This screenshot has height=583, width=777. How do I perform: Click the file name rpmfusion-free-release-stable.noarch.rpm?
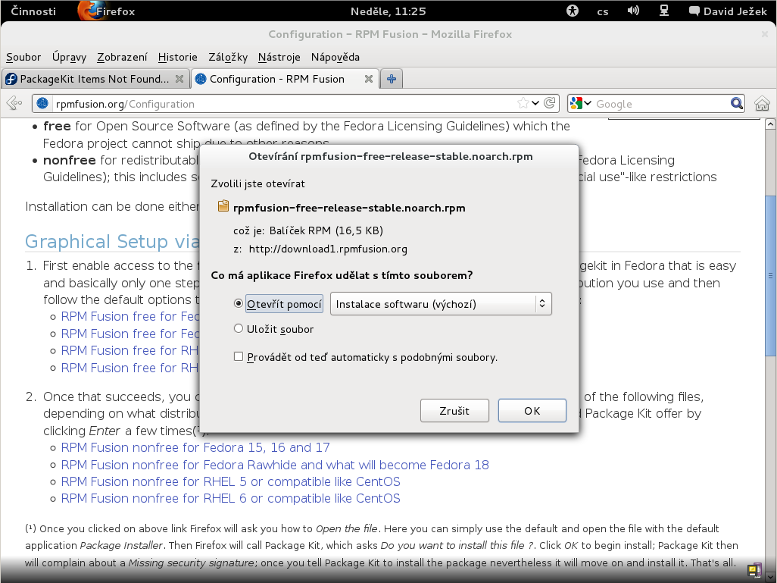coord(349,208)
